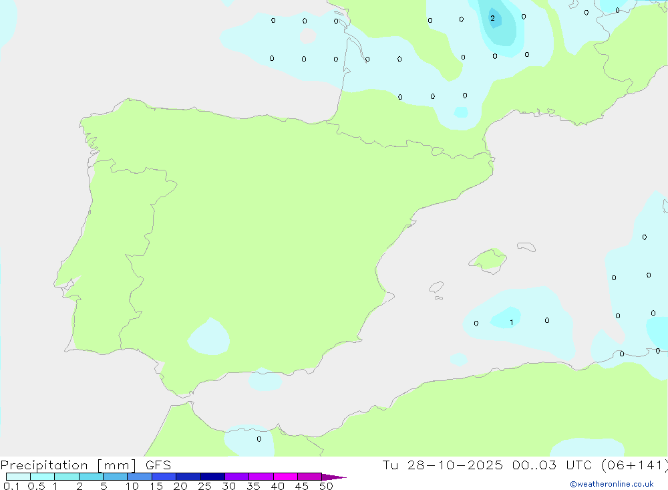Click the "25" legend label
The width and height of the screenshot is (668, 490).
[x=205, y=486]
